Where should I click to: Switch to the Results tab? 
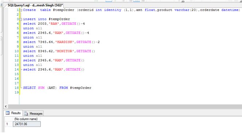pos(13,113)
